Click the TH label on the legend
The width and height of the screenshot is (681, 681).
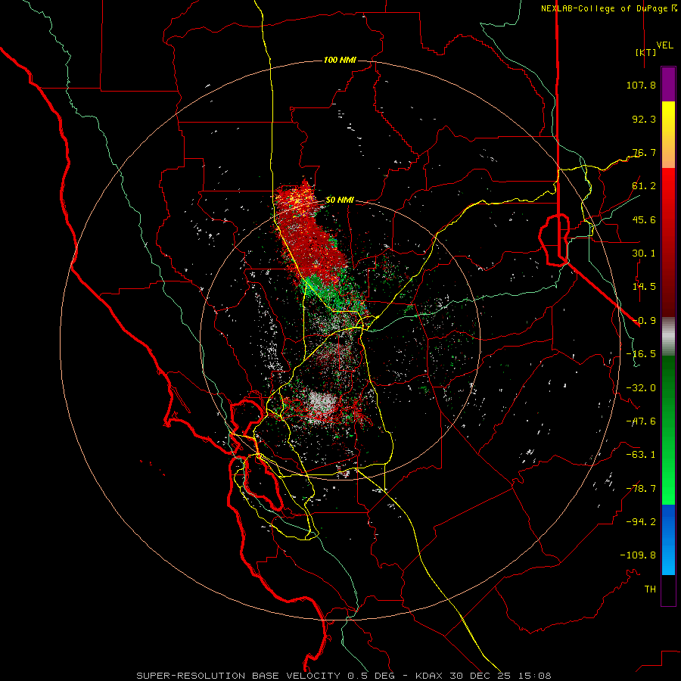click(650, 589)
